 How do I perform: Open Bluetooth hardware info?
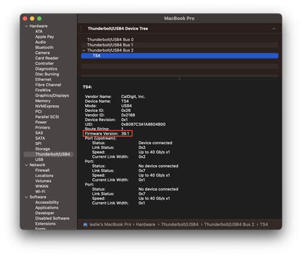(45, 47)
